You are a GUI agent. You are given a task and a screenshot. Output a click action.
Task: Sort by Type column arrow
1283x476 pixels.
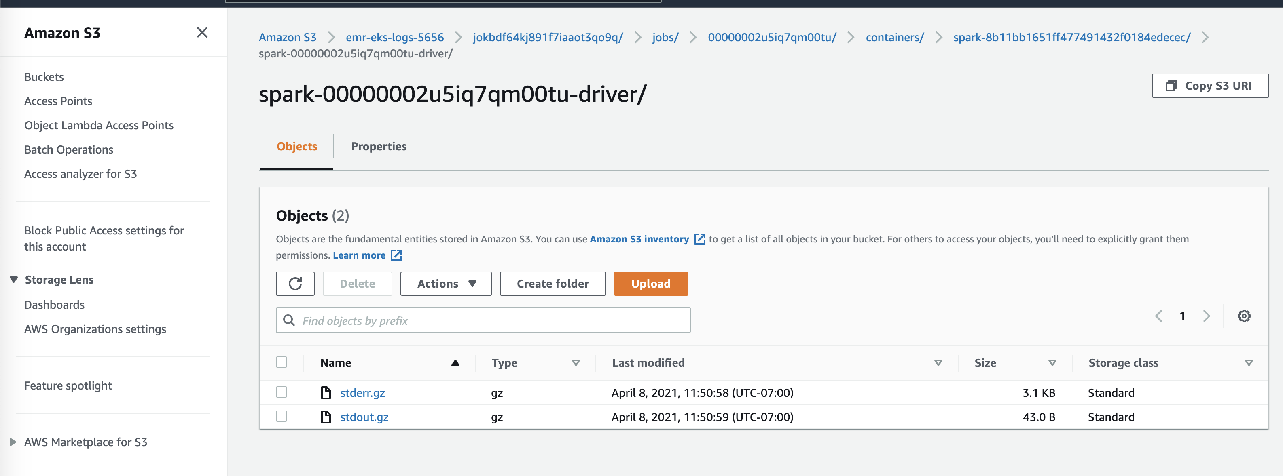[576, 363]
